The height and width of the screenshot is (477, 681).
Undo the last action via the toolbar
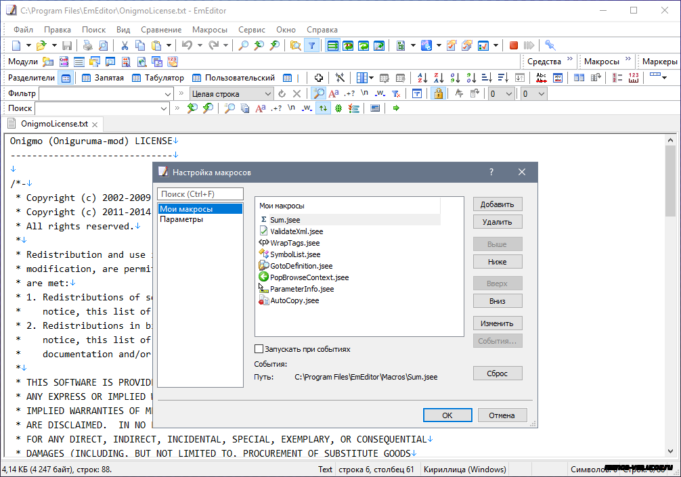point(188,45)
